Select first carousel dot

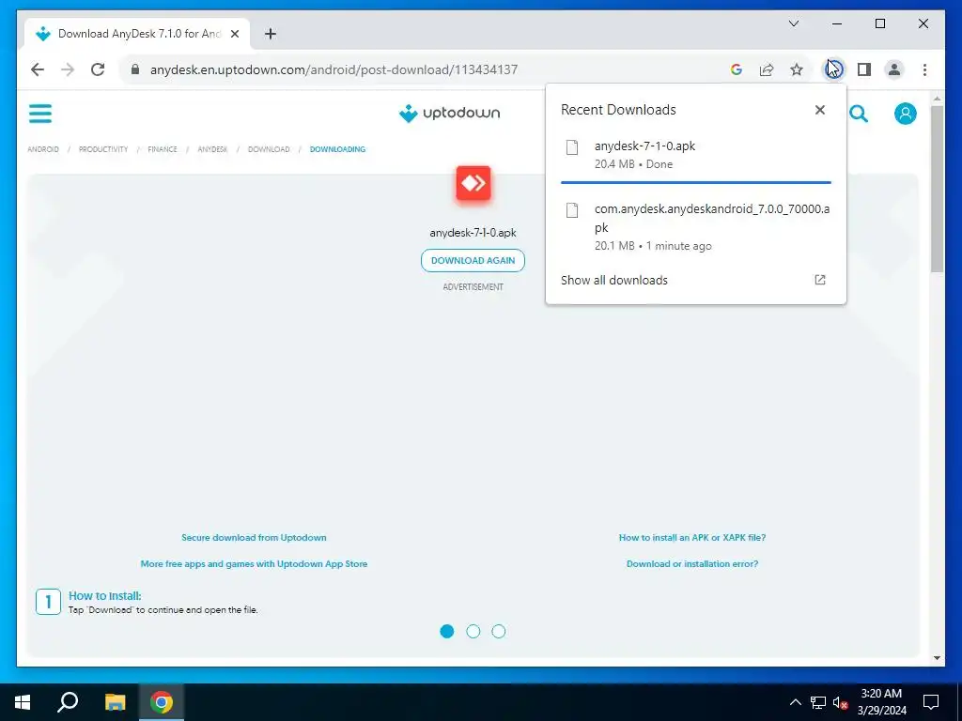(446, 632)
